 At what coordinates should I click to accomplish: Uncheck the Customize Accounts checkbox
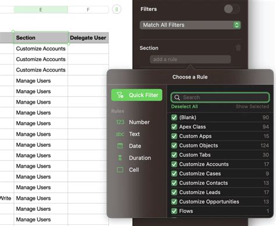pyautogui.click(x=174, y=164)
